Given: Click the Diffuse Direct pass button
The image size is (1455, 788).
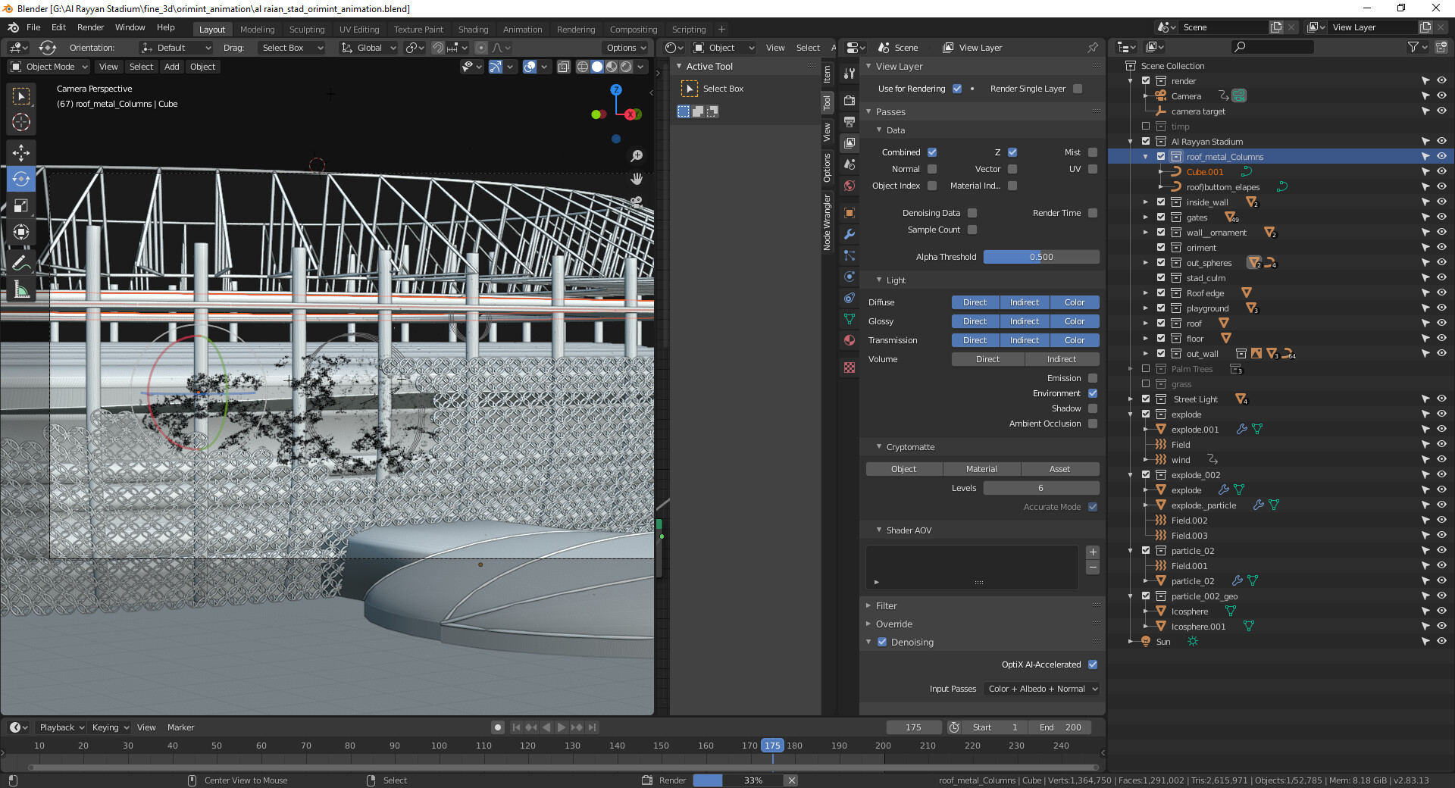Looking at the screenshot, I should [975, 302].
